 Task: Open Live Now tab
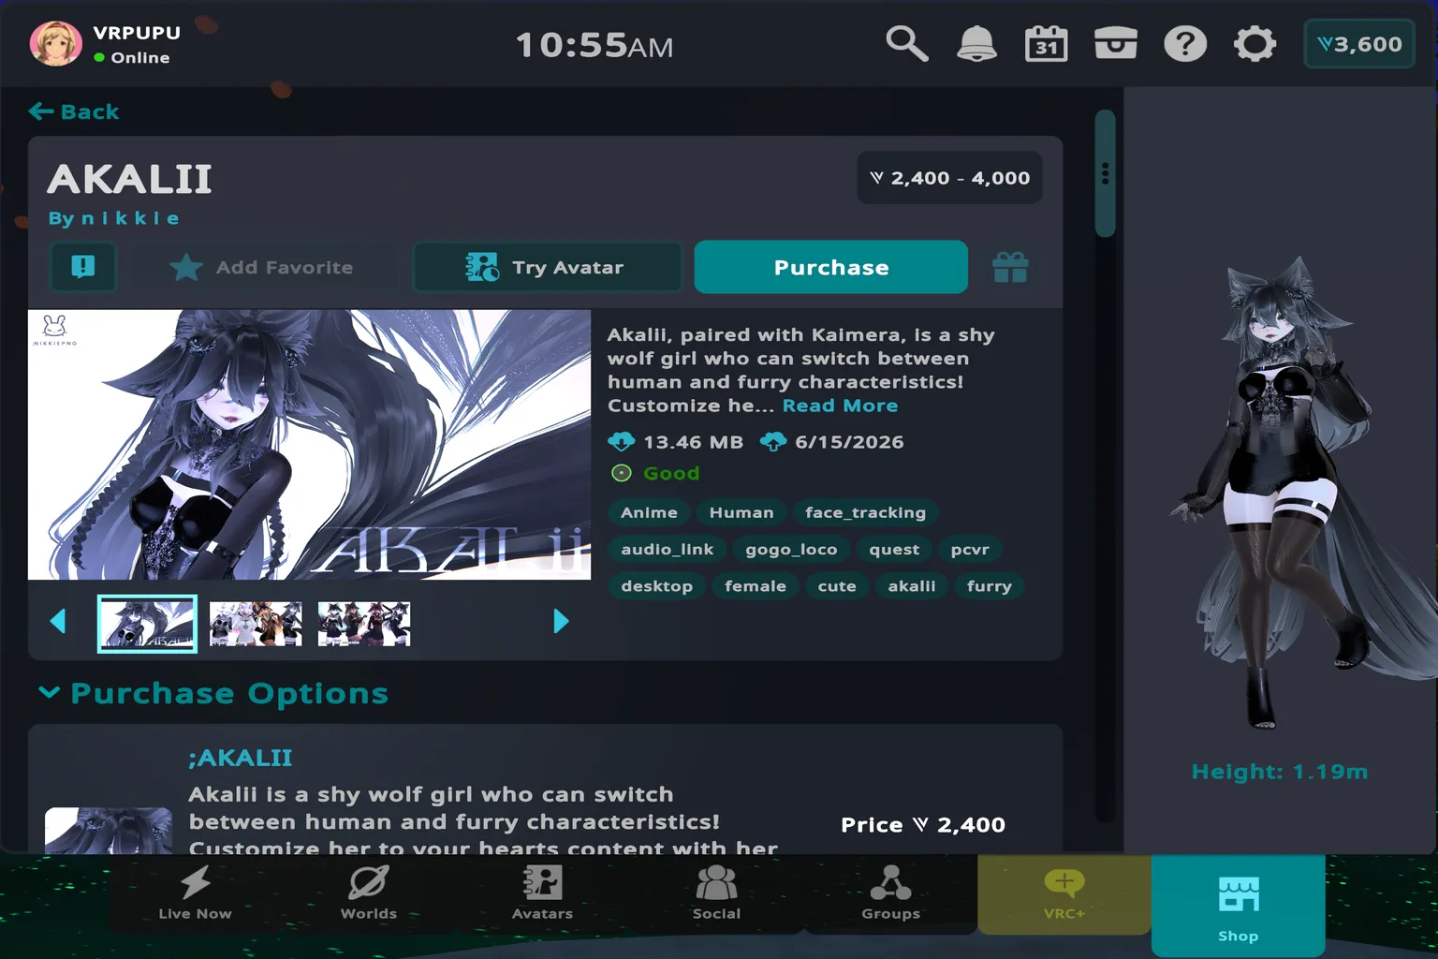[x=195, y=893]
